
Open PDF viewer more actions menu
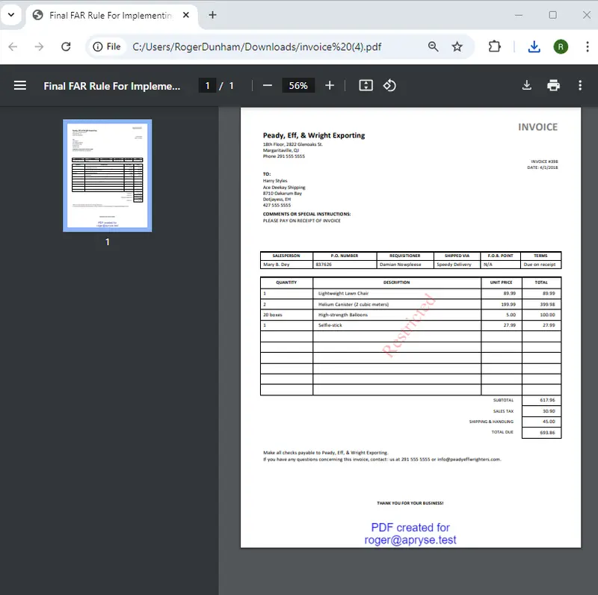[580, 85]
